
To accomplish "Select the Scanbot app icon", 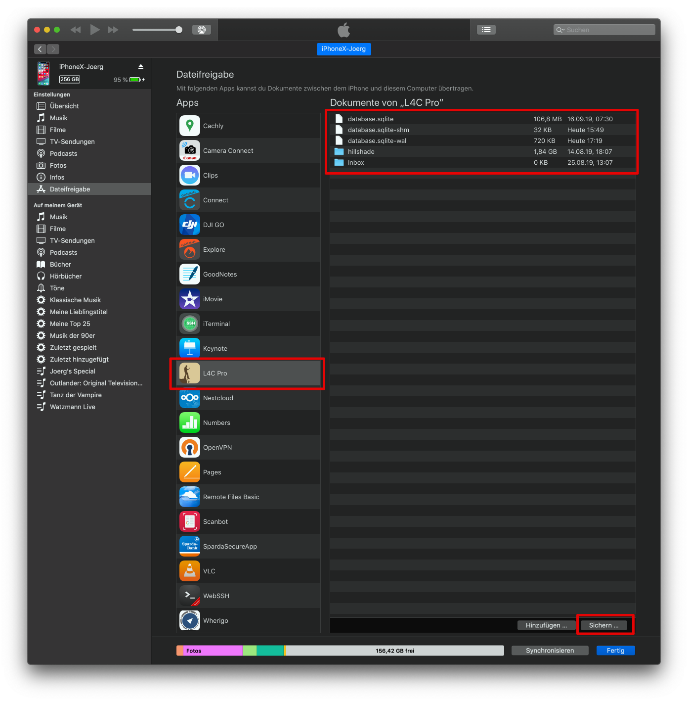I will (190, 521).
